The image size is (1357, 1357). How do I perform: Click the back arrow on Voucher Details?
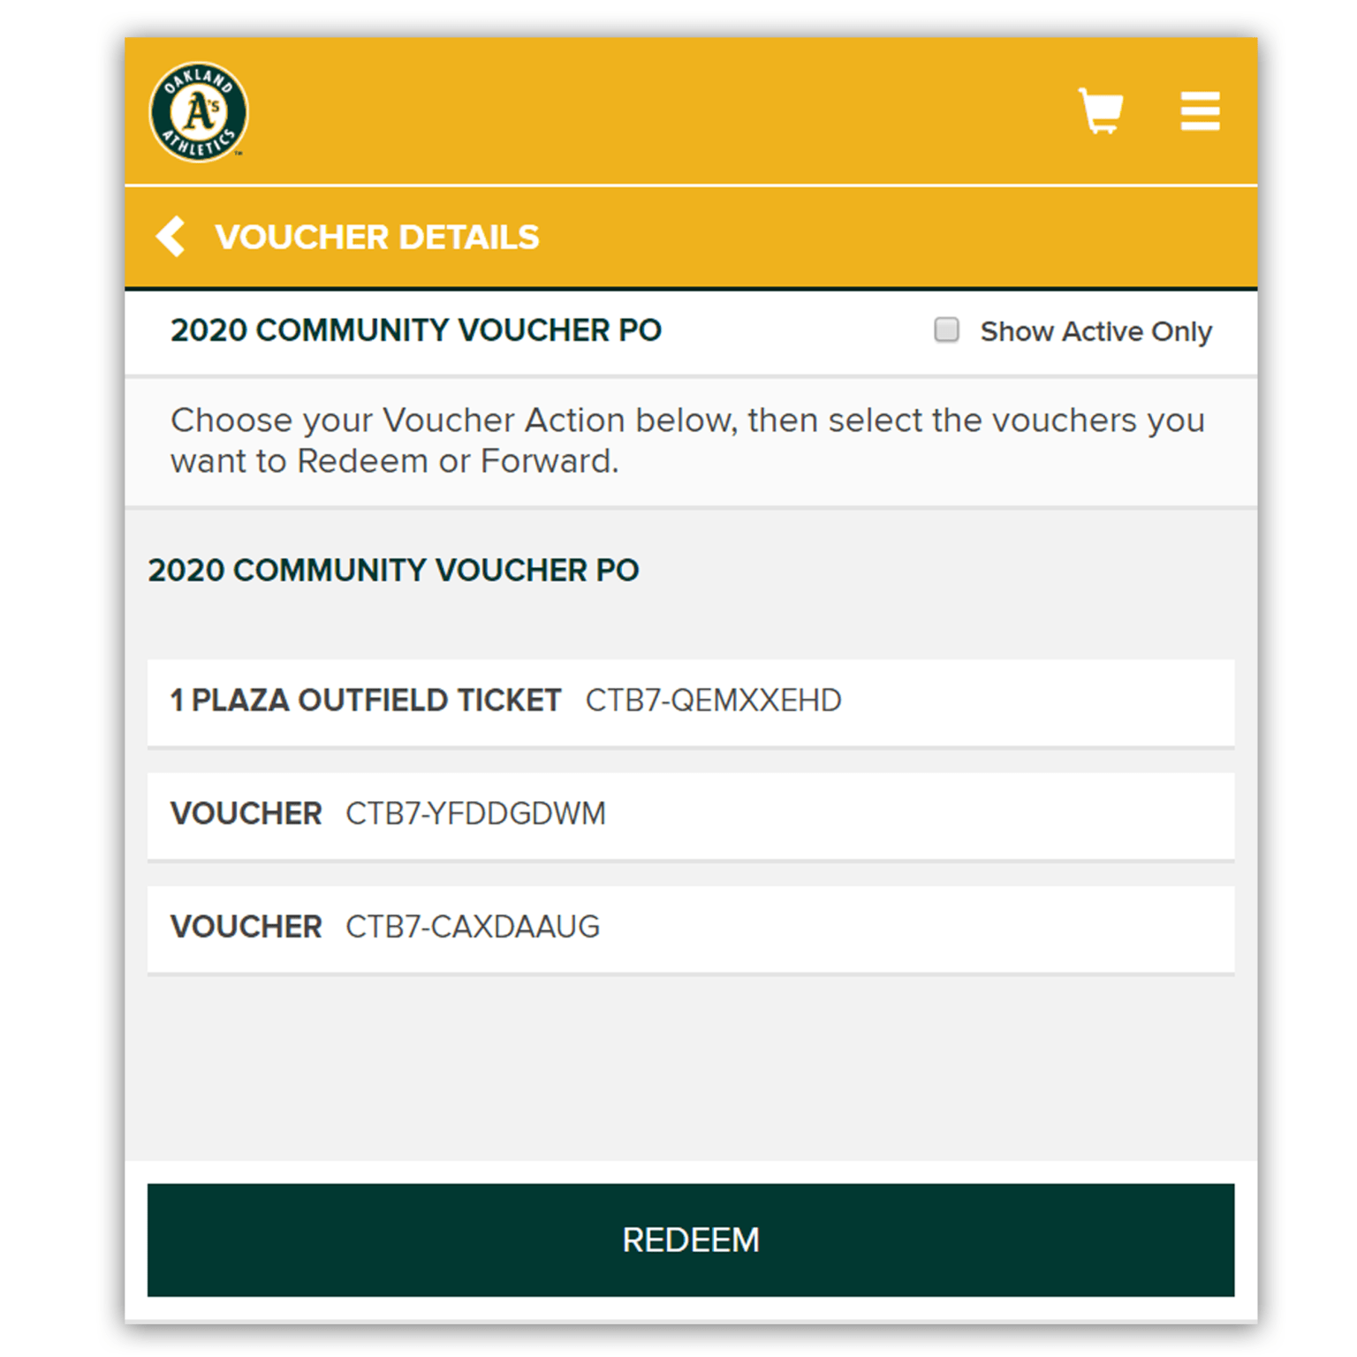click(x=170, y=236)
